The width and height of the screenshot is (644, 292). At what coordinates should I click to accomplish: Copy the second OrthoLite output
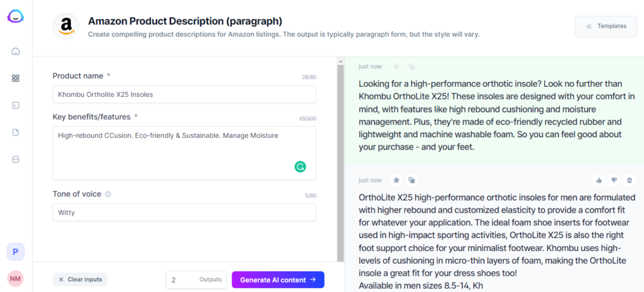pos(411,180)
